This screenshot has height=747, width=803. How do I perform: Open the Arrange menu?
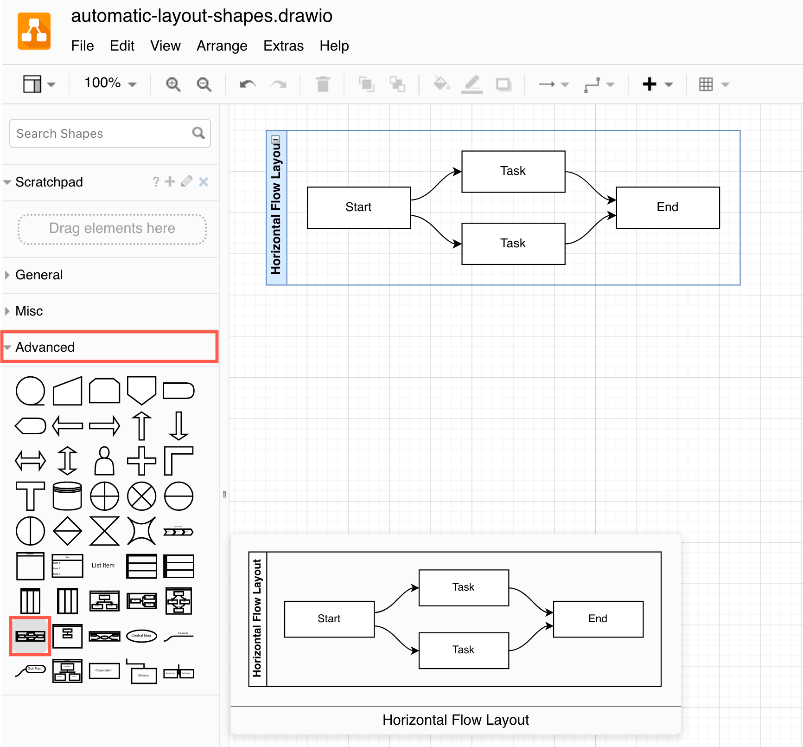coord(222,46)
